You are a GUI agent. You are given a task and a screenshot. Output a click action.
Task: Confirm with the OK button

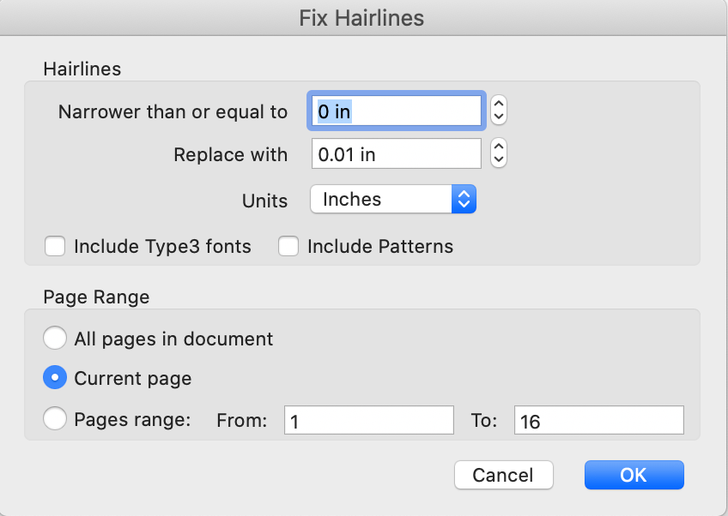tap(634, 475)
